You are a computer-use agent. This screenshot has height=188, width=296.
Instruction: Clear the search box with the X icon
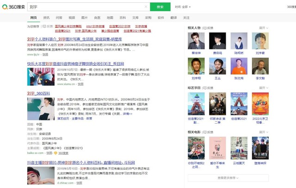145,7
